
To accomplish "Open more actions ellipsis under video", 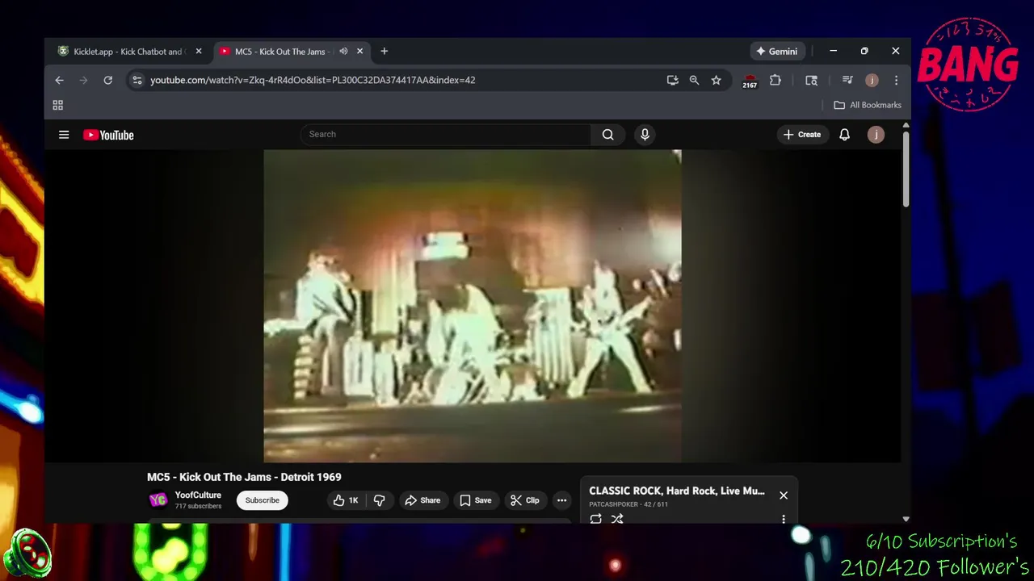I will coord(561,500).
